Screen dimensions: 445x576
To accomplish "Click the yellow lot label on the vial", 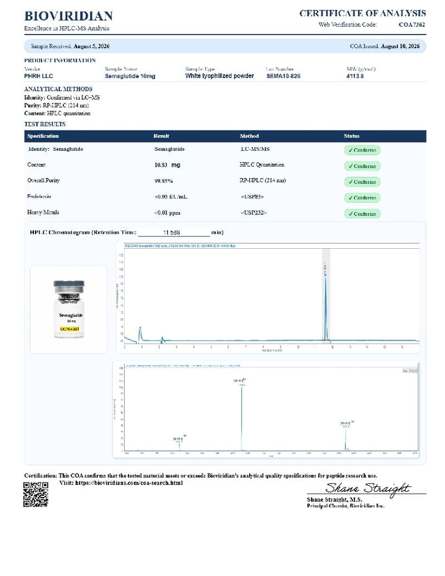I will 70,329.
